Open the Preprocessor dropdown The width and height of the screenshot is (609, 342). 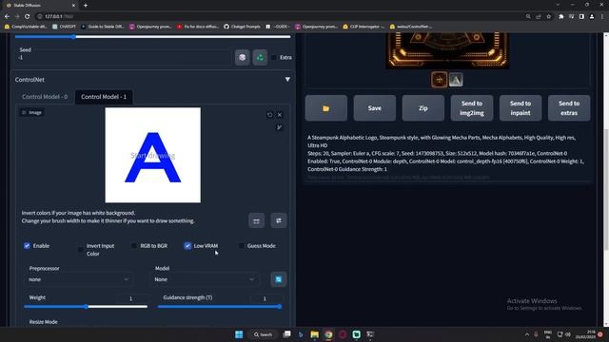[78, 279]
